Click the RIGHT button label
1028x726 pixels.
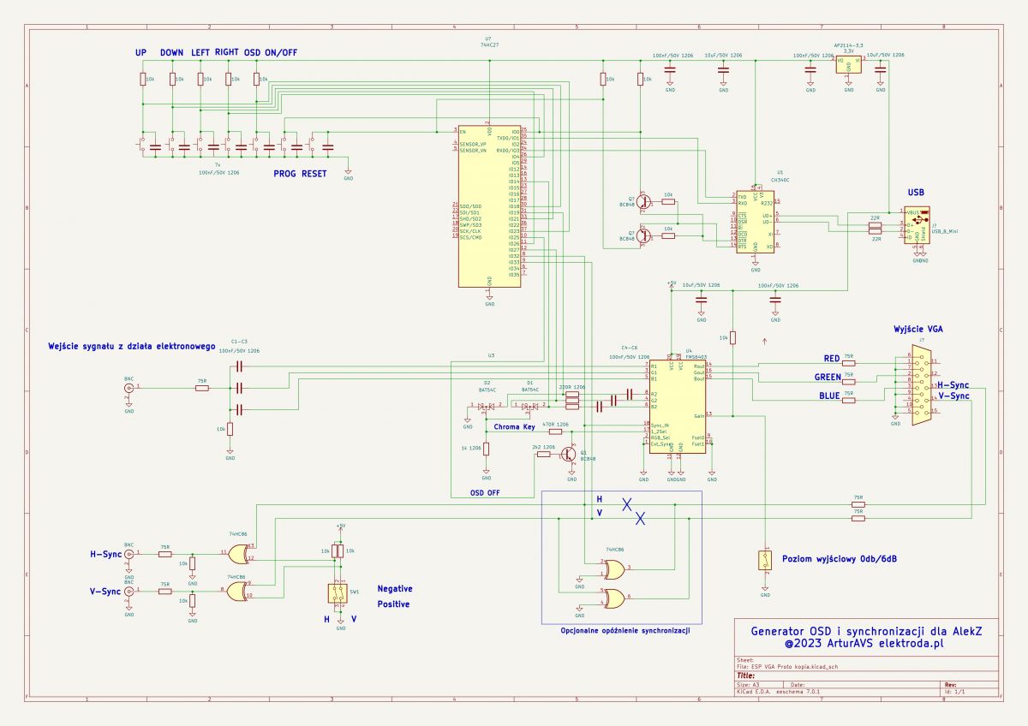[227, 52]
